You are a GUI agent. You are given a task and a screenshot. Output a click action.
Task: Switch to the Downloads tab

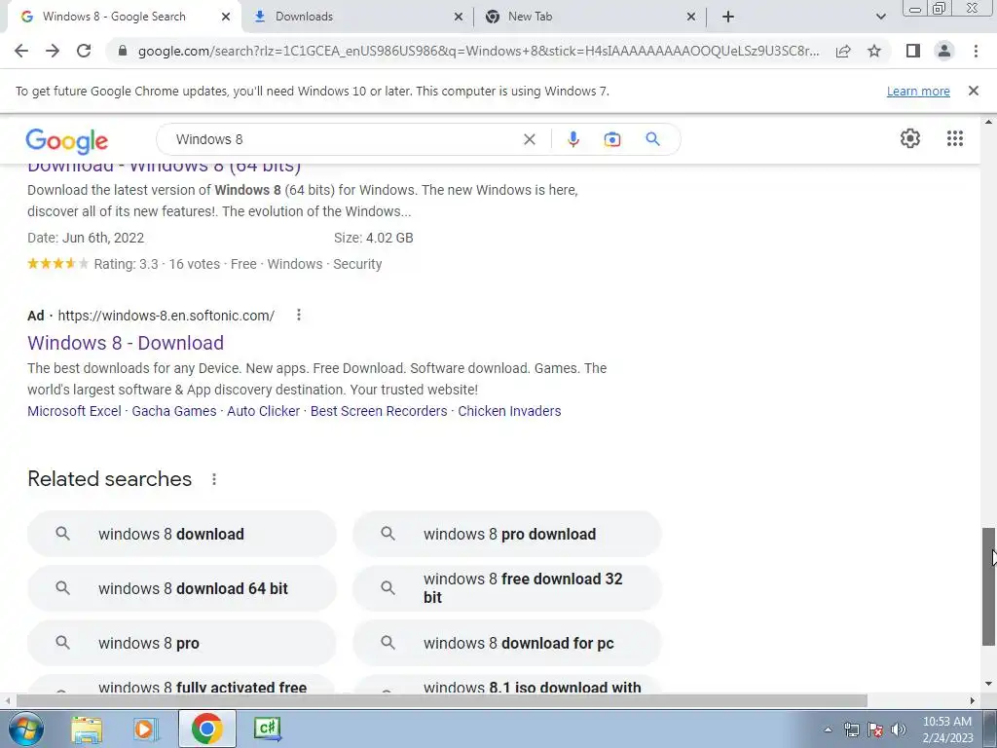pyautogui.click(x=356, y=18)
